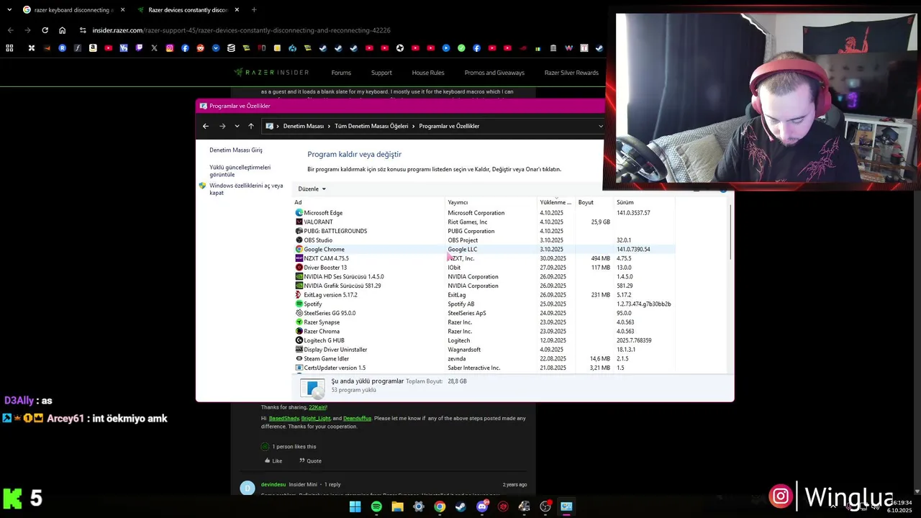The height and width of the screenshot is (518, 921).
Task: Select the VALORANT program icon
Action: 299,222
